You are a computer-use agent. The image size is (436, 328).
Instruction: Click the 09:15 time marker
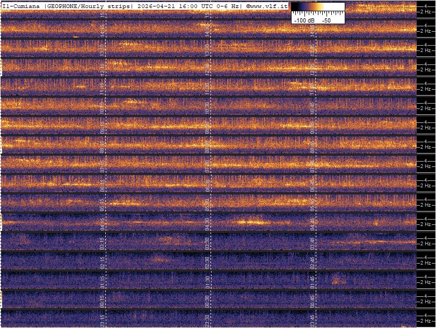[x=103, y=127]
